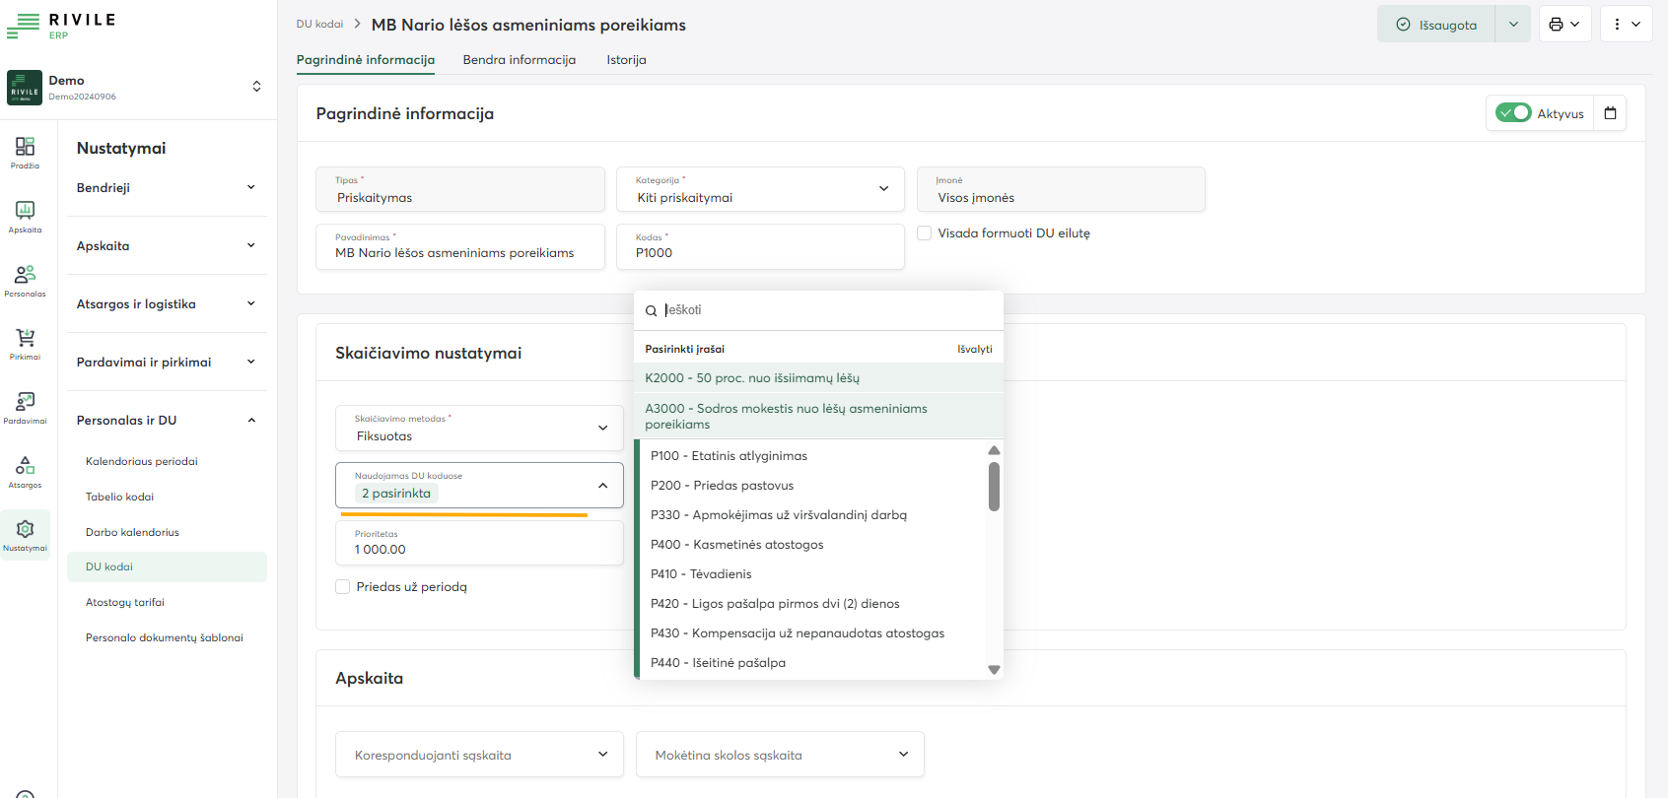This screenshot has height=798, width=1668.
Task: Open the Pirkimai shopping cart icon
Action: coord(25,343)
